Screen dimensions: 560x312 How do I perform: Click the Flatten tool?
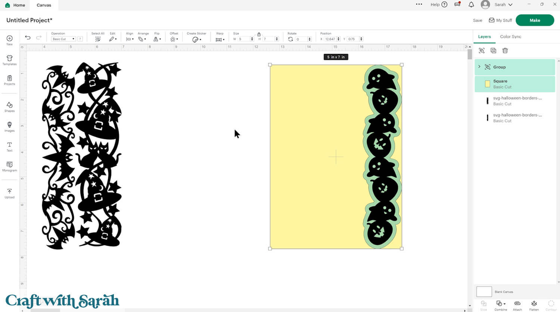point(534,305)
